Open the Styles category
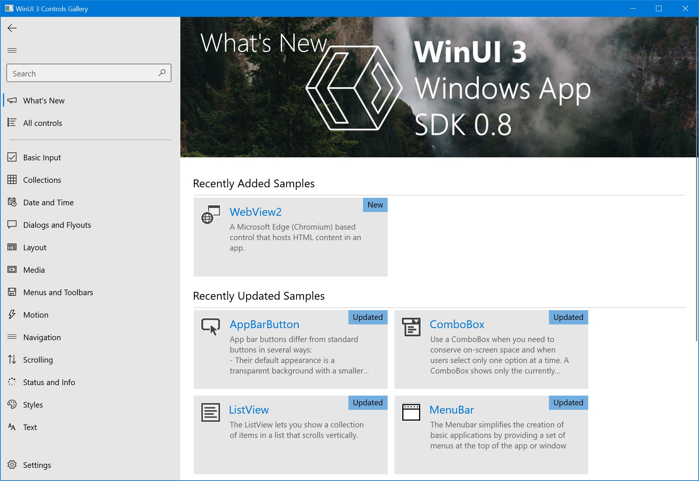The image size is (699, 481). (x=90, y=405)
